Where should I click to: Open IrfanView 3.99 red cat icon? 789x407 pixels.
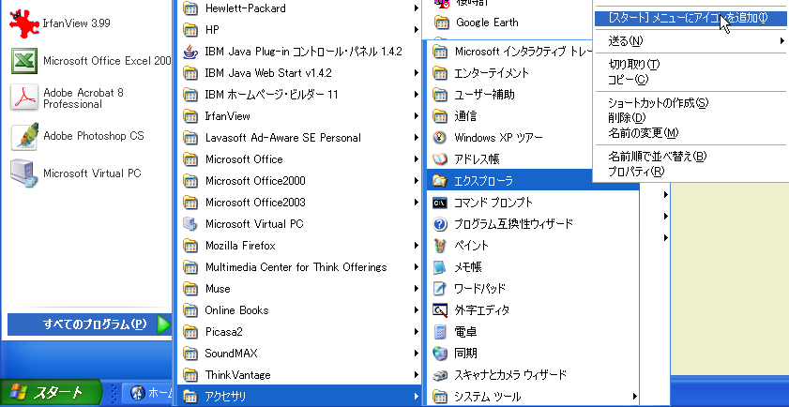(x=24, y=23)
